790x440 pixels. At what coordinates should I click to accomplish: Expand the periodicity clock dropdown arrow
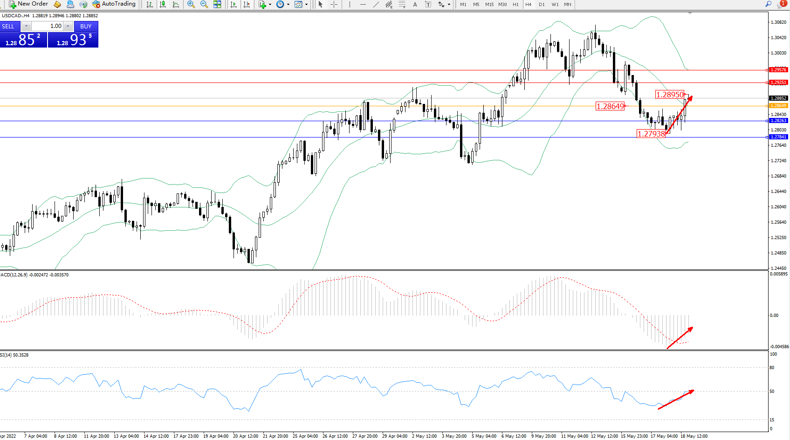(x=288, y=5)
